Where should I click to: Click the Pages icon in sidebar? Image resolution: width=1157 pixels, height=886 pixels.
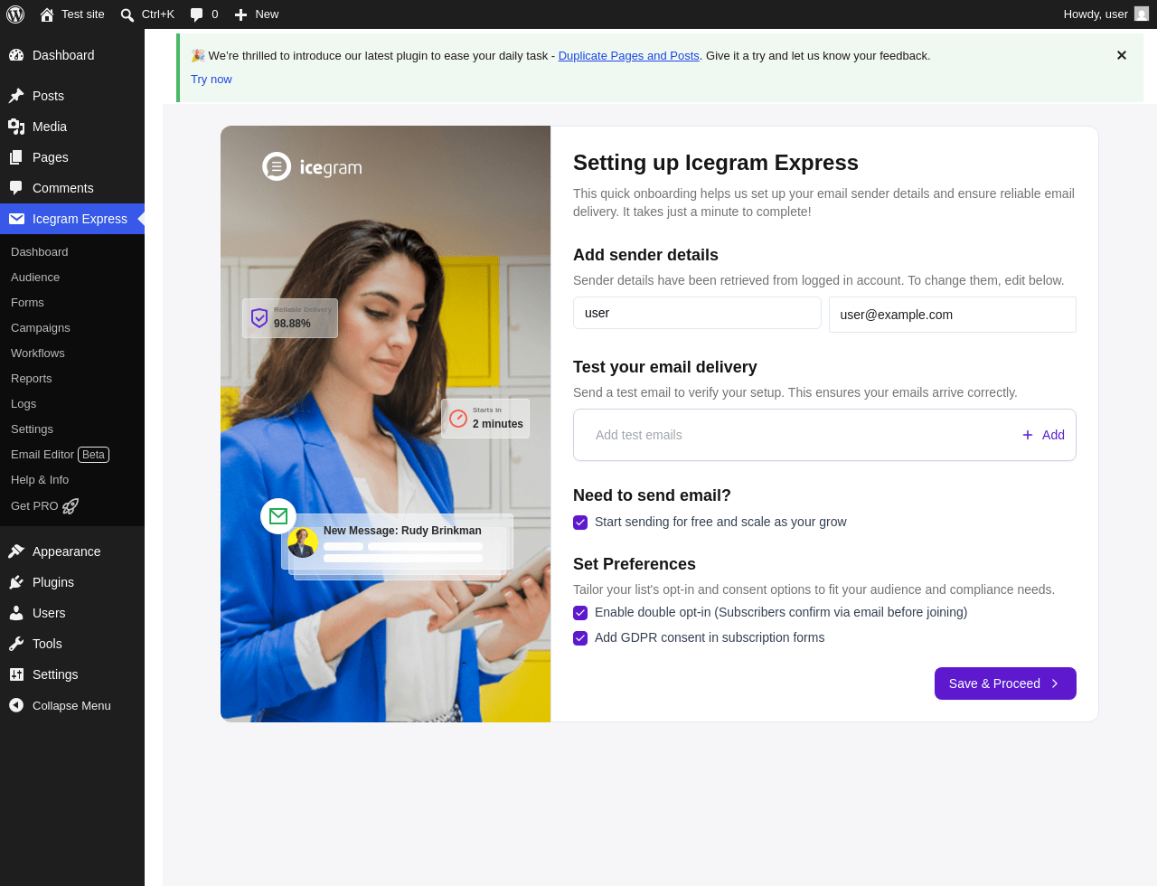pos(16,157)
